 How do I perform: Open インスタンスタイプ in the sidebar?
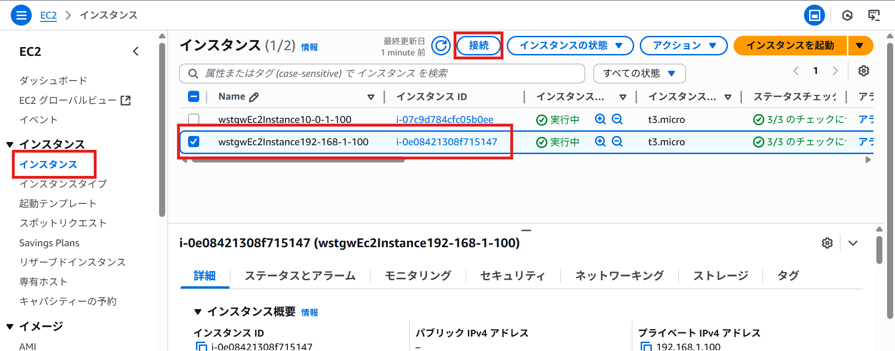(63, 184)
